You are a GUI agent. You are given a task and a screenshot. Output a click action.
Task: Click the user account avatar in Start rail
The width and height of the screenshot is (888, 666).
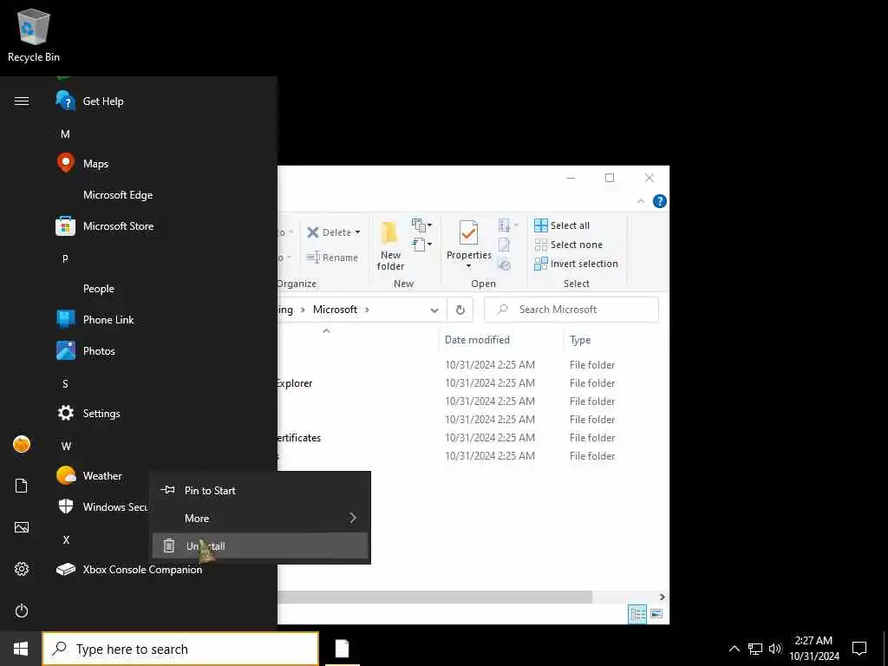pos(22,445)
